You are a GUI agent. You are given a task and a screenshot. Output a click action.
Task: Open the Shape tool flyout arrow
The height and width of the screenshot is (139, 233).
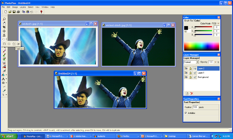pos(6,83)
